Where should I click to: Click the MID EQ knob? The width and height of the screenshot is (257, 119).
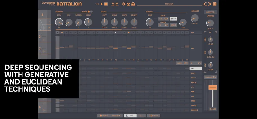(x=210, y=52)
